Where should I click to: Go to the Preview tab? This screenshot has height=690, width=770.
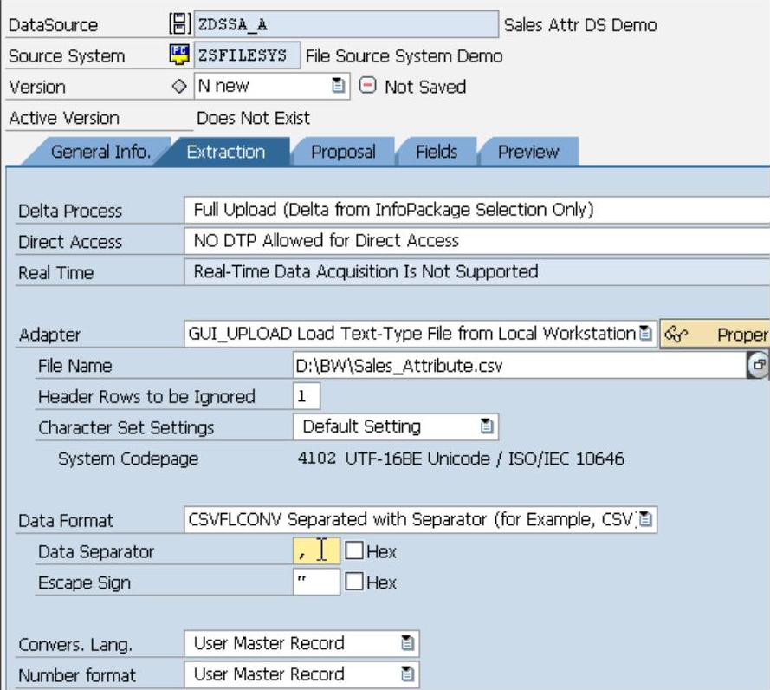(x=527, y=152)
